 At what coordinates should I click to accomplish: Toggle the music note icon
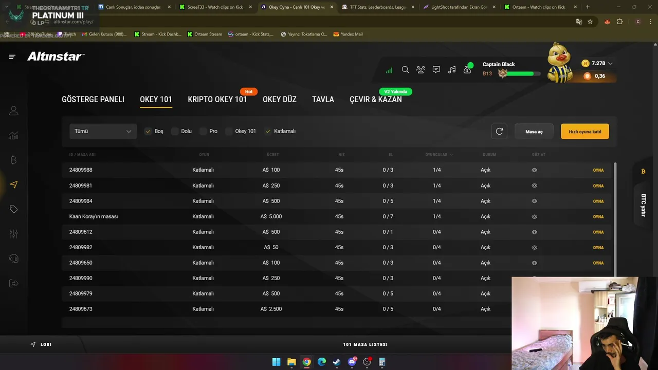(452, 70)
